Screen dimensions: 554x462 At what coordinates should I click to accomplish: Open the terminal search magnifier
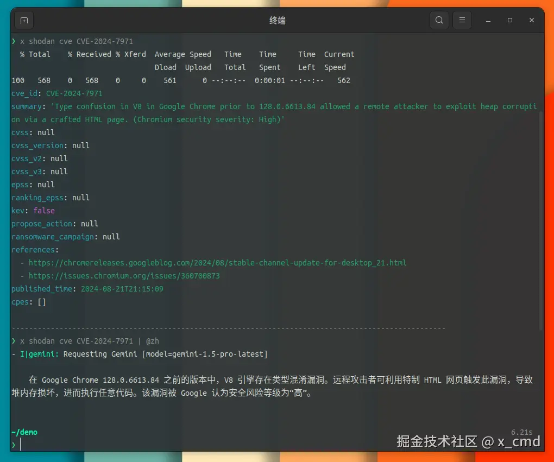439,20
